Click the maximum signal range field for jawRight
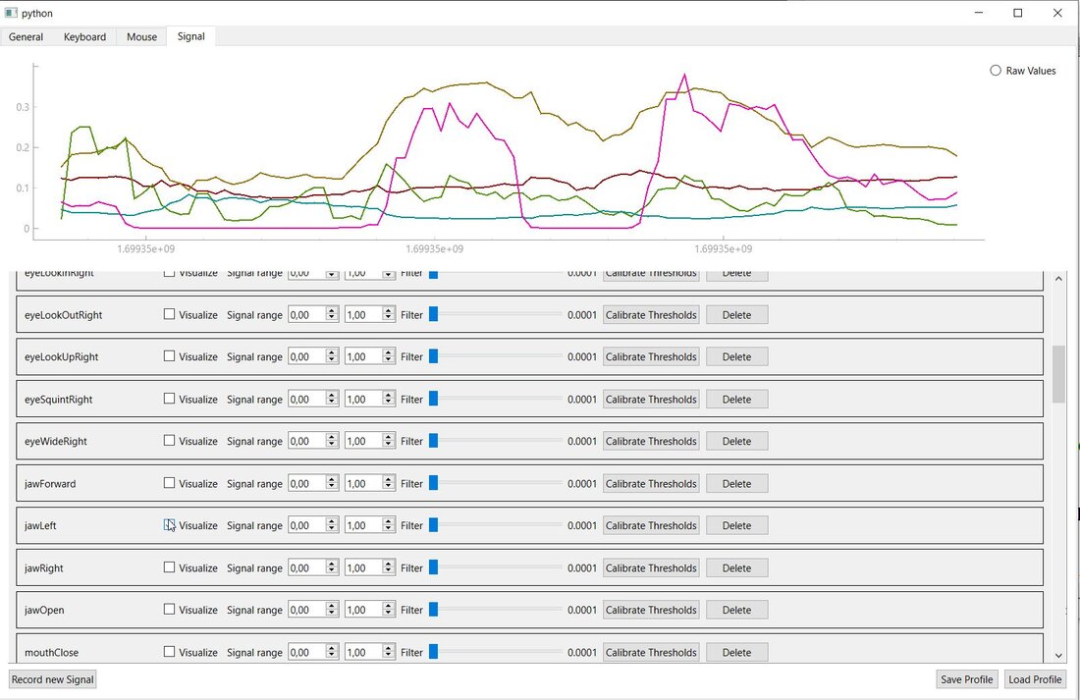1080x700 pixels. (362, 567)
